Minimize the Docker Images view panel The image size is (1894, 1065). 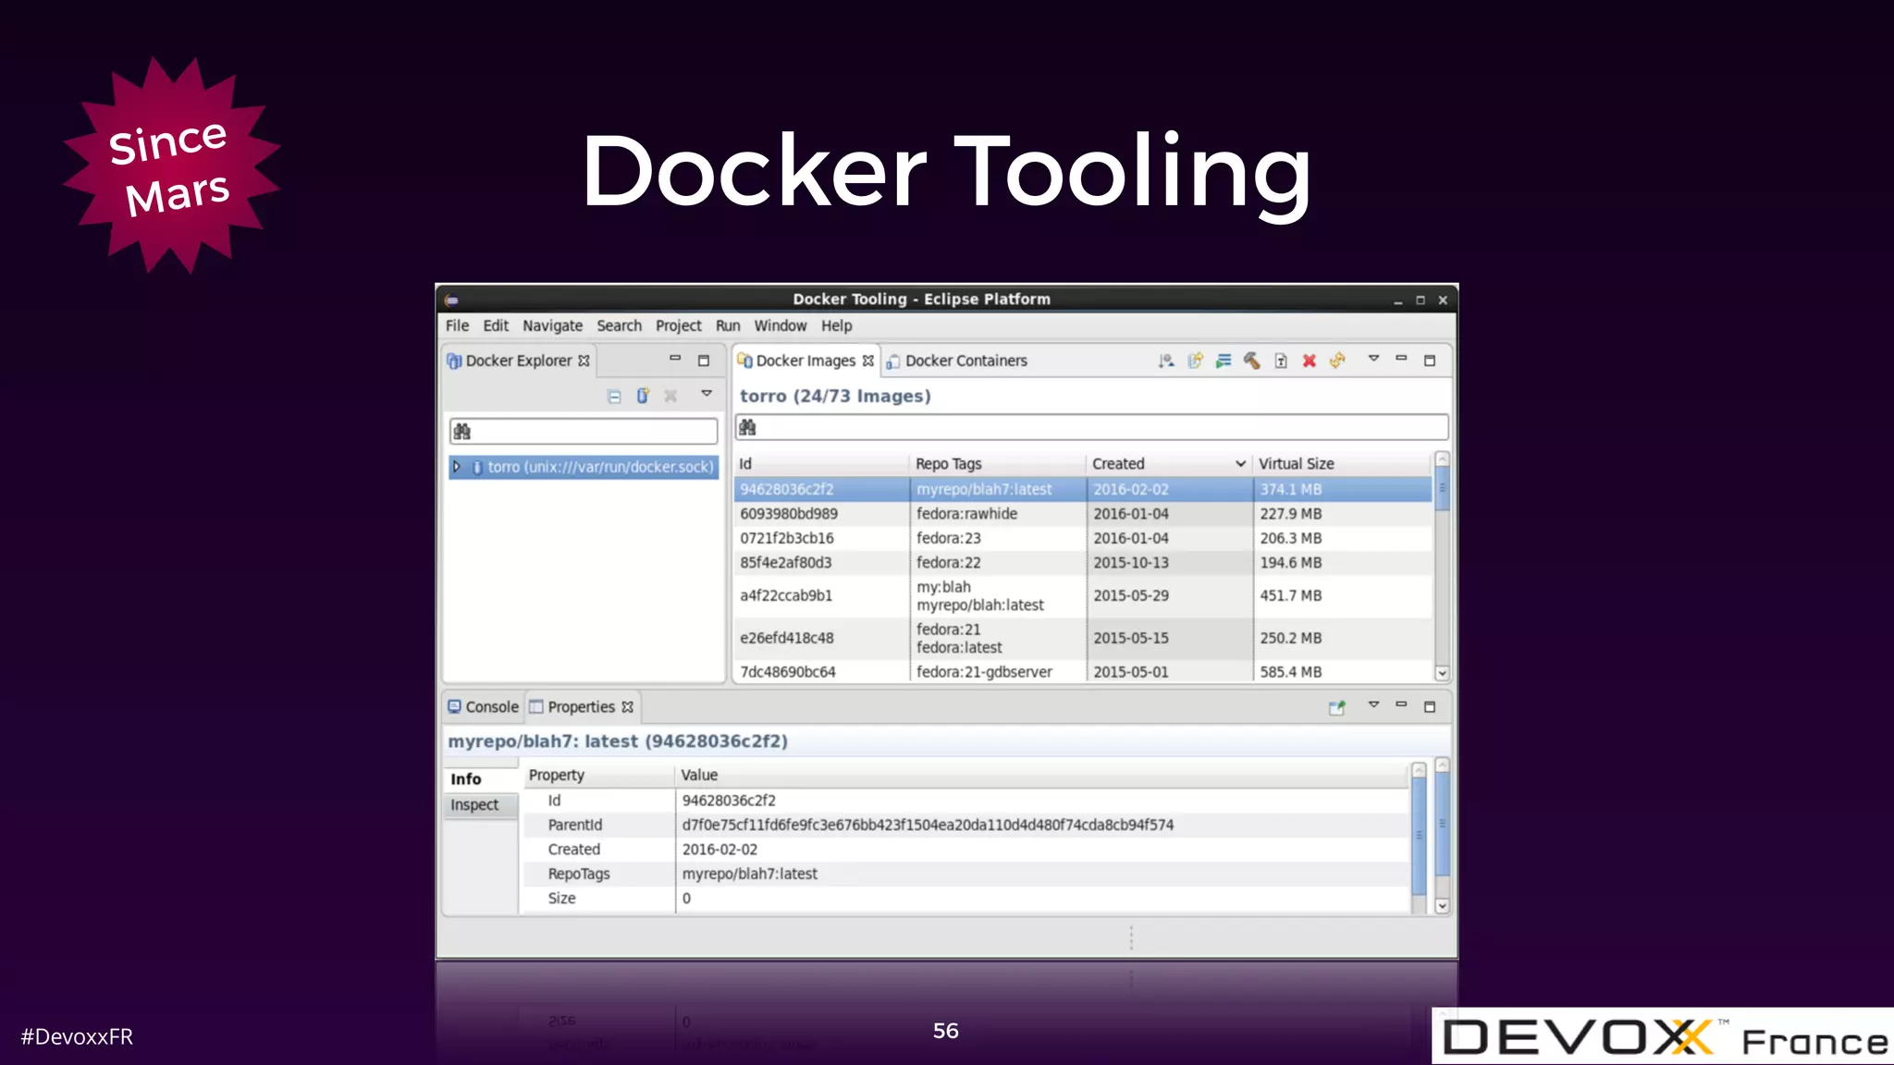click(x=1401, y=359)
